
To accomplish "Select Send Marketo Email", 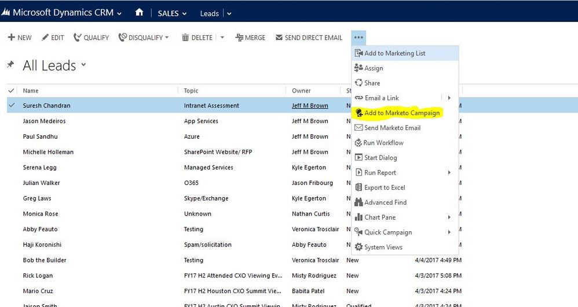I will [x=405, y=128].
